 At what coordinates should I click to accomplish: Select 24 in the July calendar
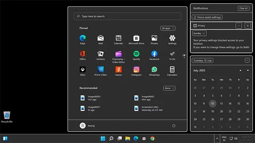point(195,119)
